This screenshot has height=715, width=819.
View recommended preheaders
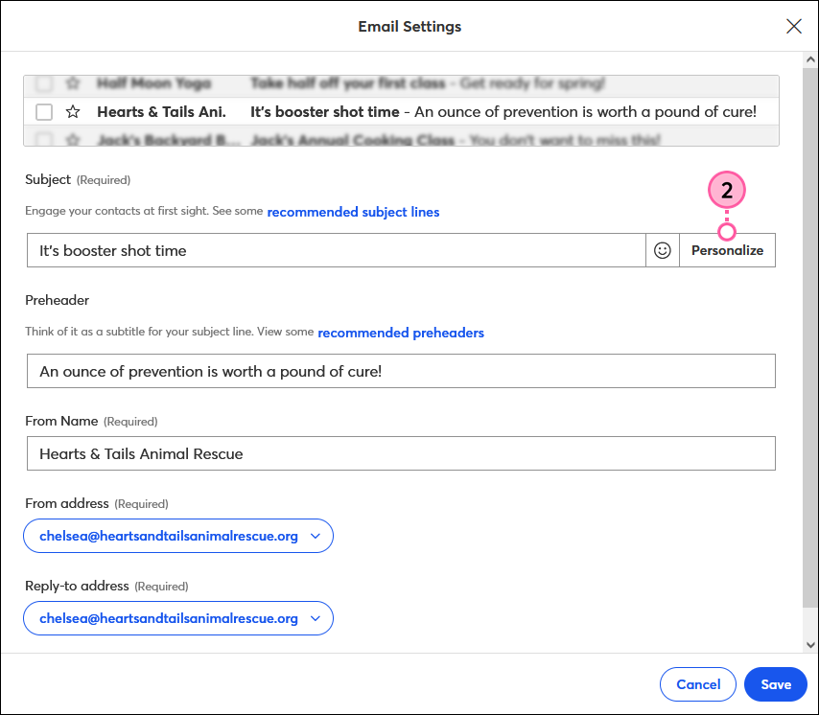point(401,333)
